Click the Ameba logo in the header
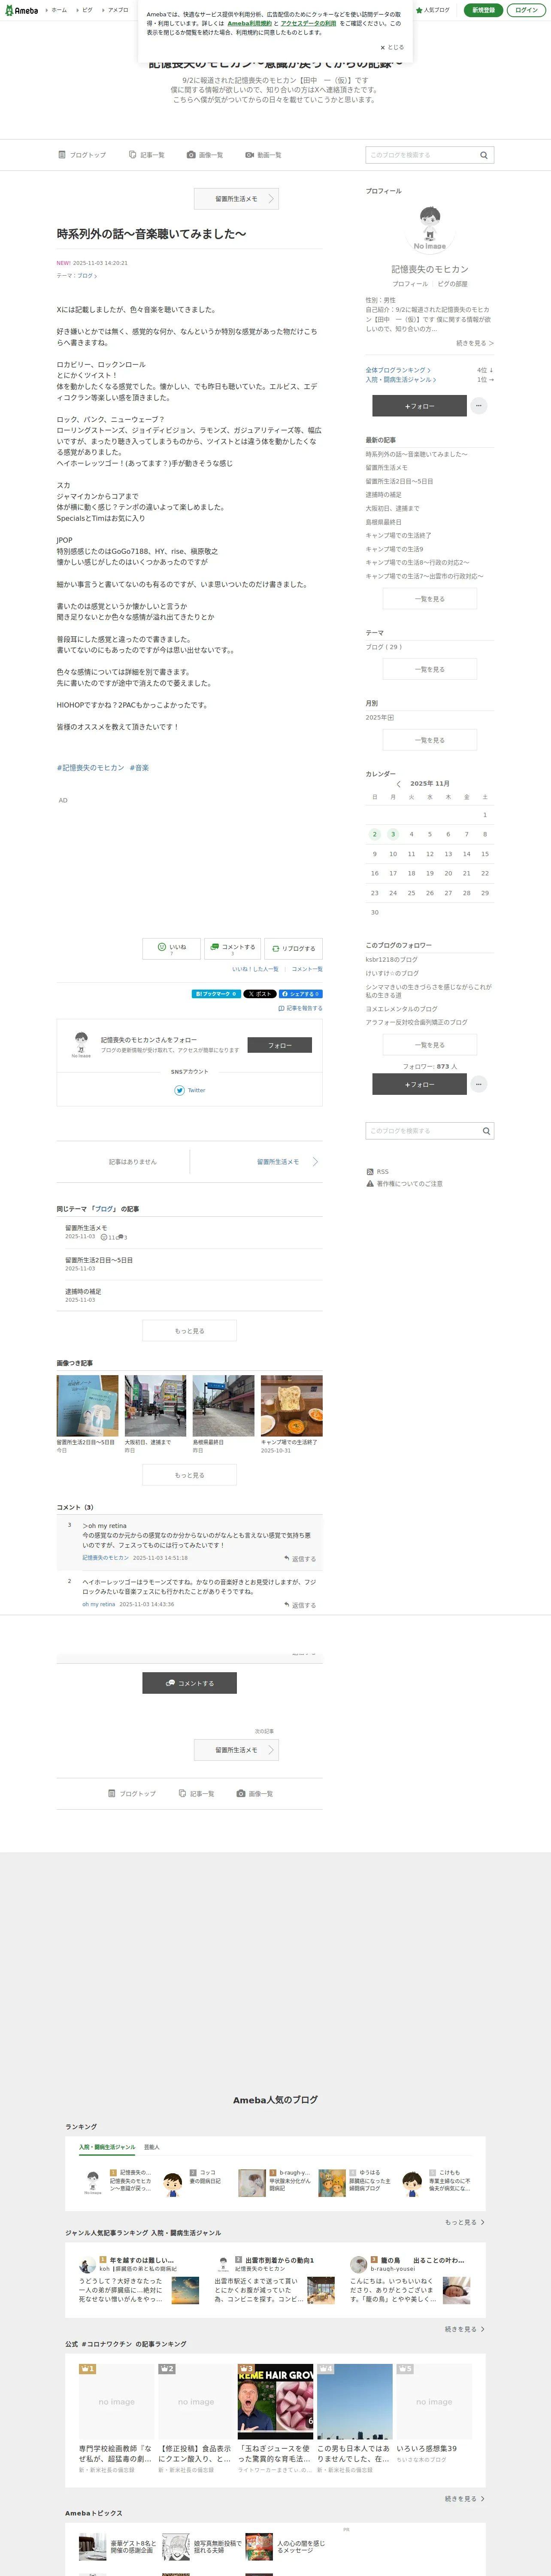The width and height of the screenshot is (551, 2576). (x=21, y=10)
